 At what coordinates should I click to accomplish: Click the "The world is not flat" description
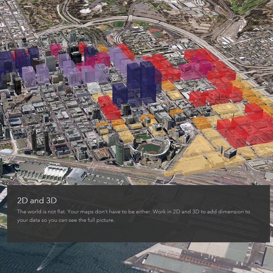[133, 216]
